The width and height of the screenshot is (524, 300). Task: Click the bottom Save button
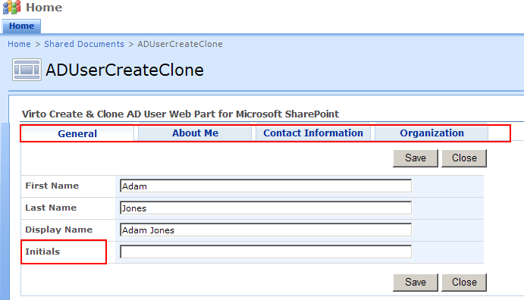pyautogui.click(x=416, y=283)
